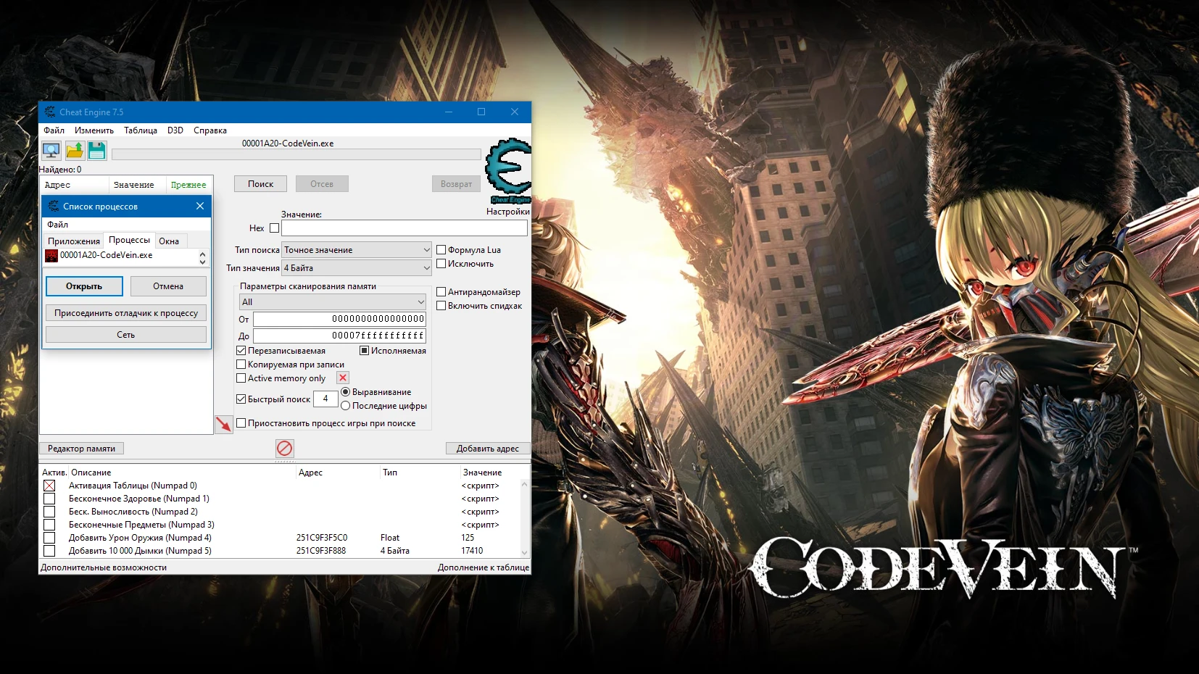Switch to the Окна tab
The image size is (1199, 674).
(x=170, y=240)
